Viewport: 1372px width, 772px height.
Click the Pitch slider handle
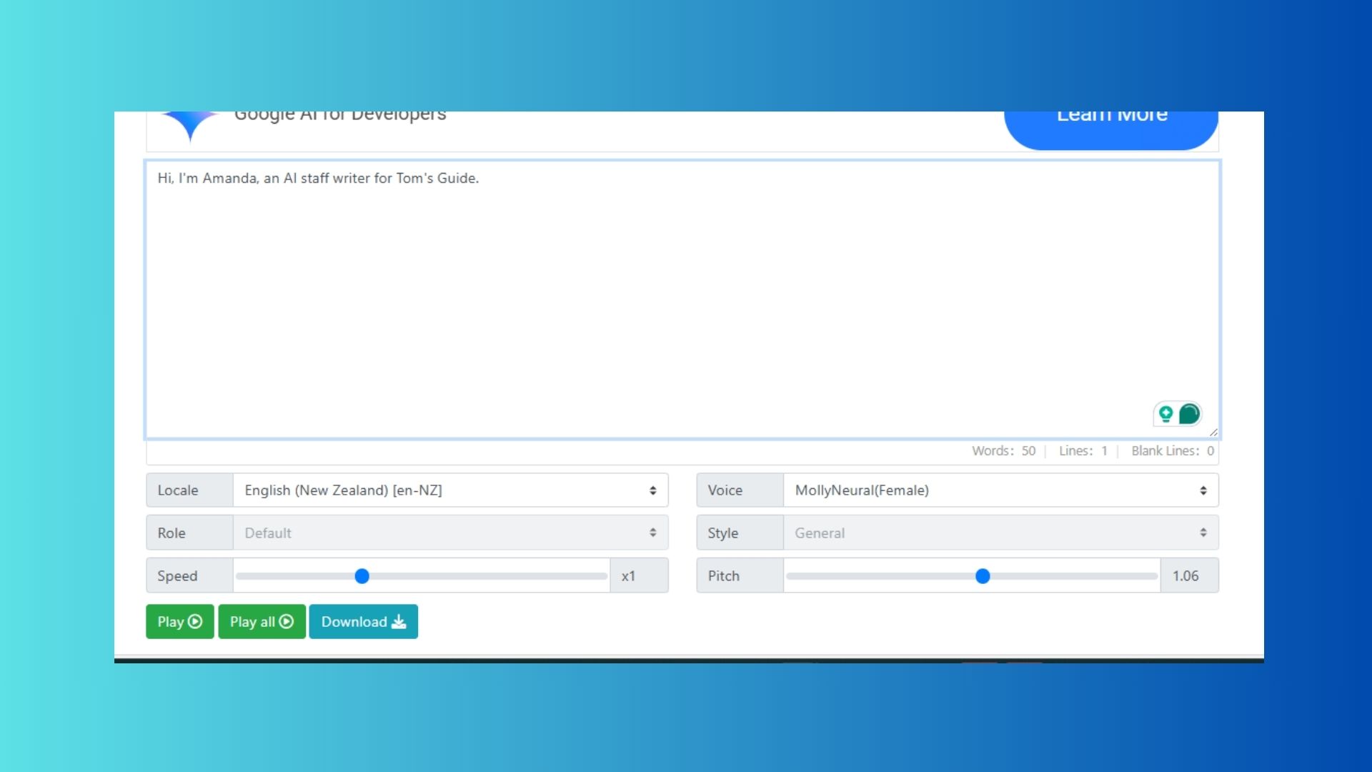pyautogui.click(x=983, y=576)
